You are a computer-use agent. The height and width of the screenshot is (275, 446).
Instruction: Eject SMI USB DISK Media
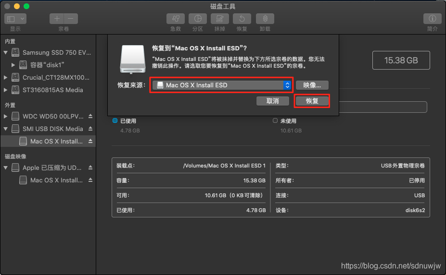point(90,129)
